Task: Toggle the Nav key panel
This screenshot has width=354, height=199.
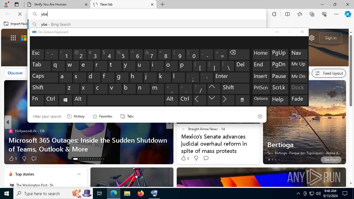Action: [x=299, y=54]
